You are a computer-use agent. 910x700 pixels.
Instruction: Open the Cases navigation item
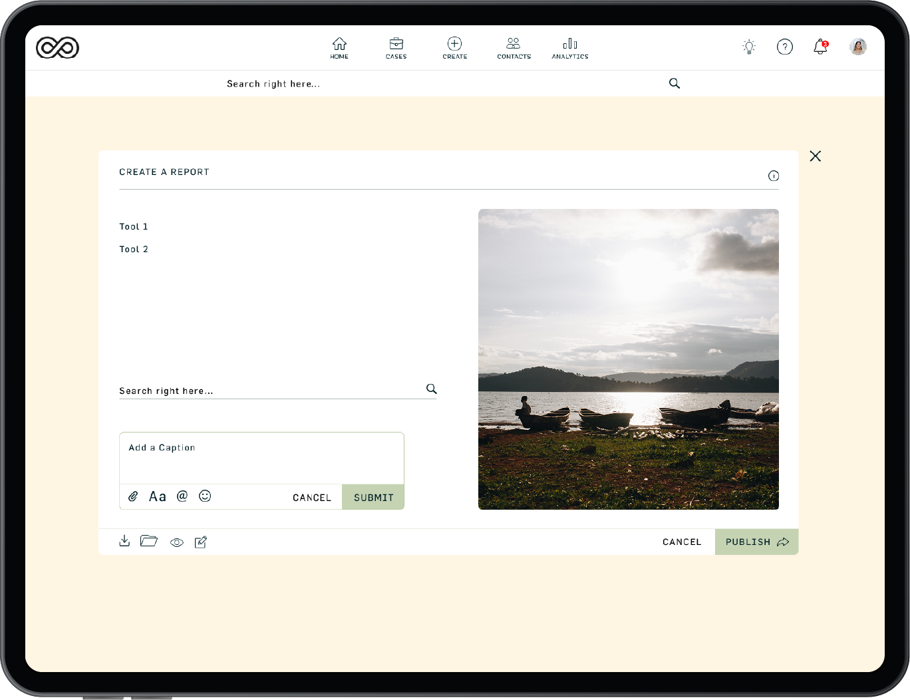[x=396, y=48]
